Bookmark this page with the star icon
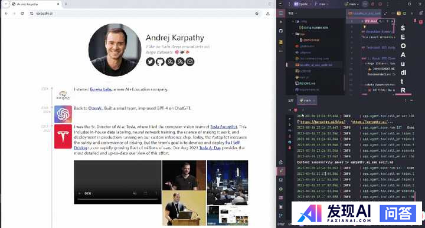Screen dimensions: 425x228 pyautogui.click(x=257, y=13)
